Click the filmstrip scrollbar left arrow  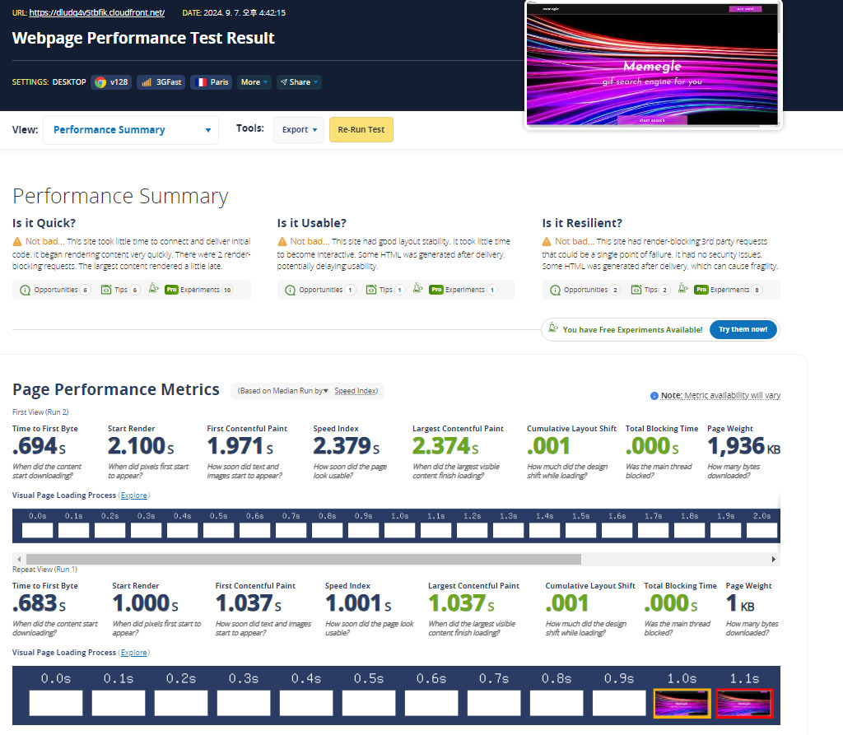[x=19, y=559]
